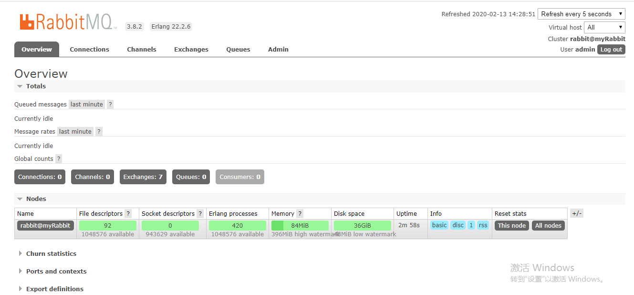This screenshot has height=295, width=634.
Task: Switch to the Connections tab
Action: point(89,49)
